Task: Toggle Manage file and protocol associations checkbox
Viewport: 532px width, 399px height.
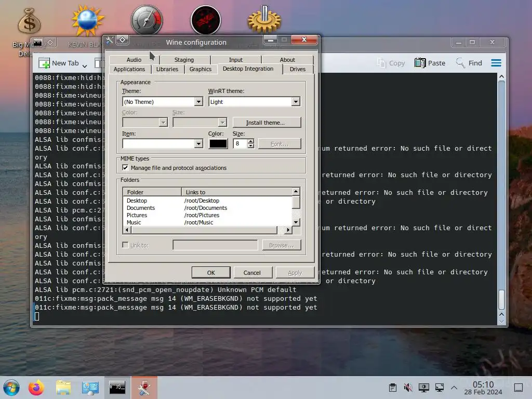Action: [x=125, y=168]
